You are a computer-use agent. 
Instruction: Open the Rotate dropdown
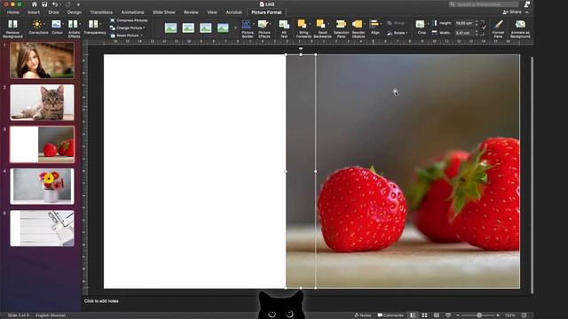click(398, 33)
